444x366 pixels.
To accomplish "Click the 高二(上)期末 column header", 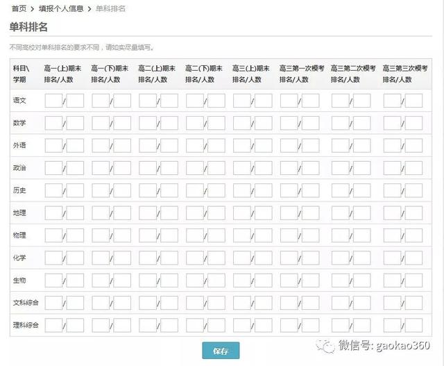I will coord(157,74).
